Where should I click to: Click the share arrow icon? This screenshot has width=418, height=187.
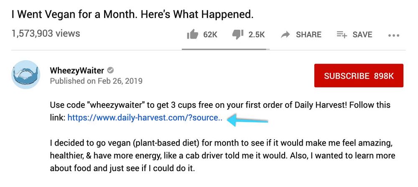[x=285, y=35]
